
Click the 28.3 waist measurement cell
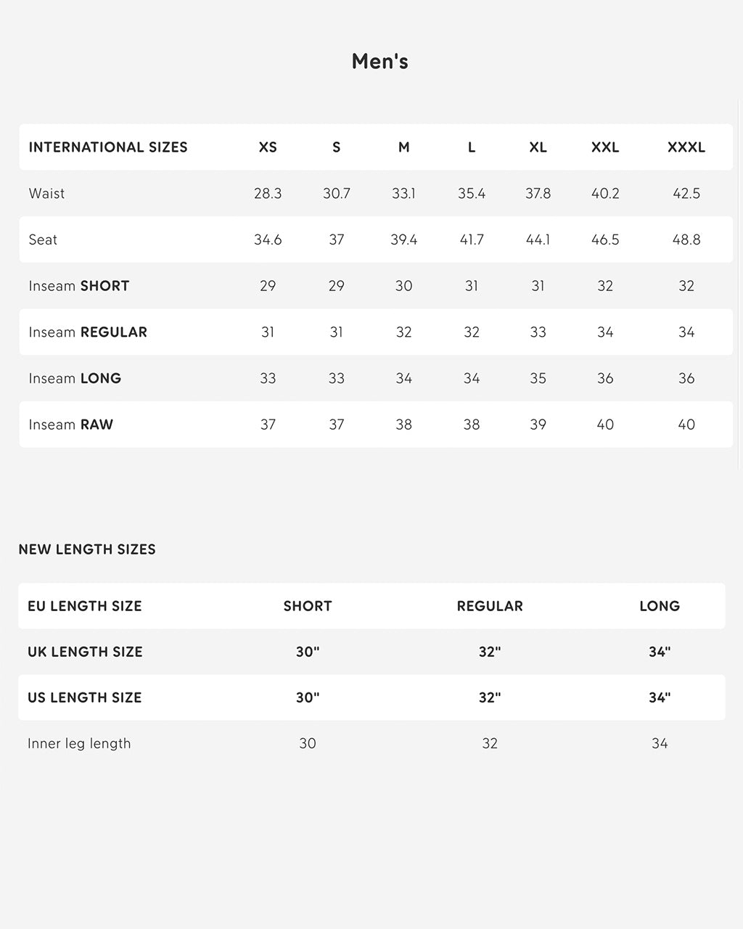click(268, 194)
